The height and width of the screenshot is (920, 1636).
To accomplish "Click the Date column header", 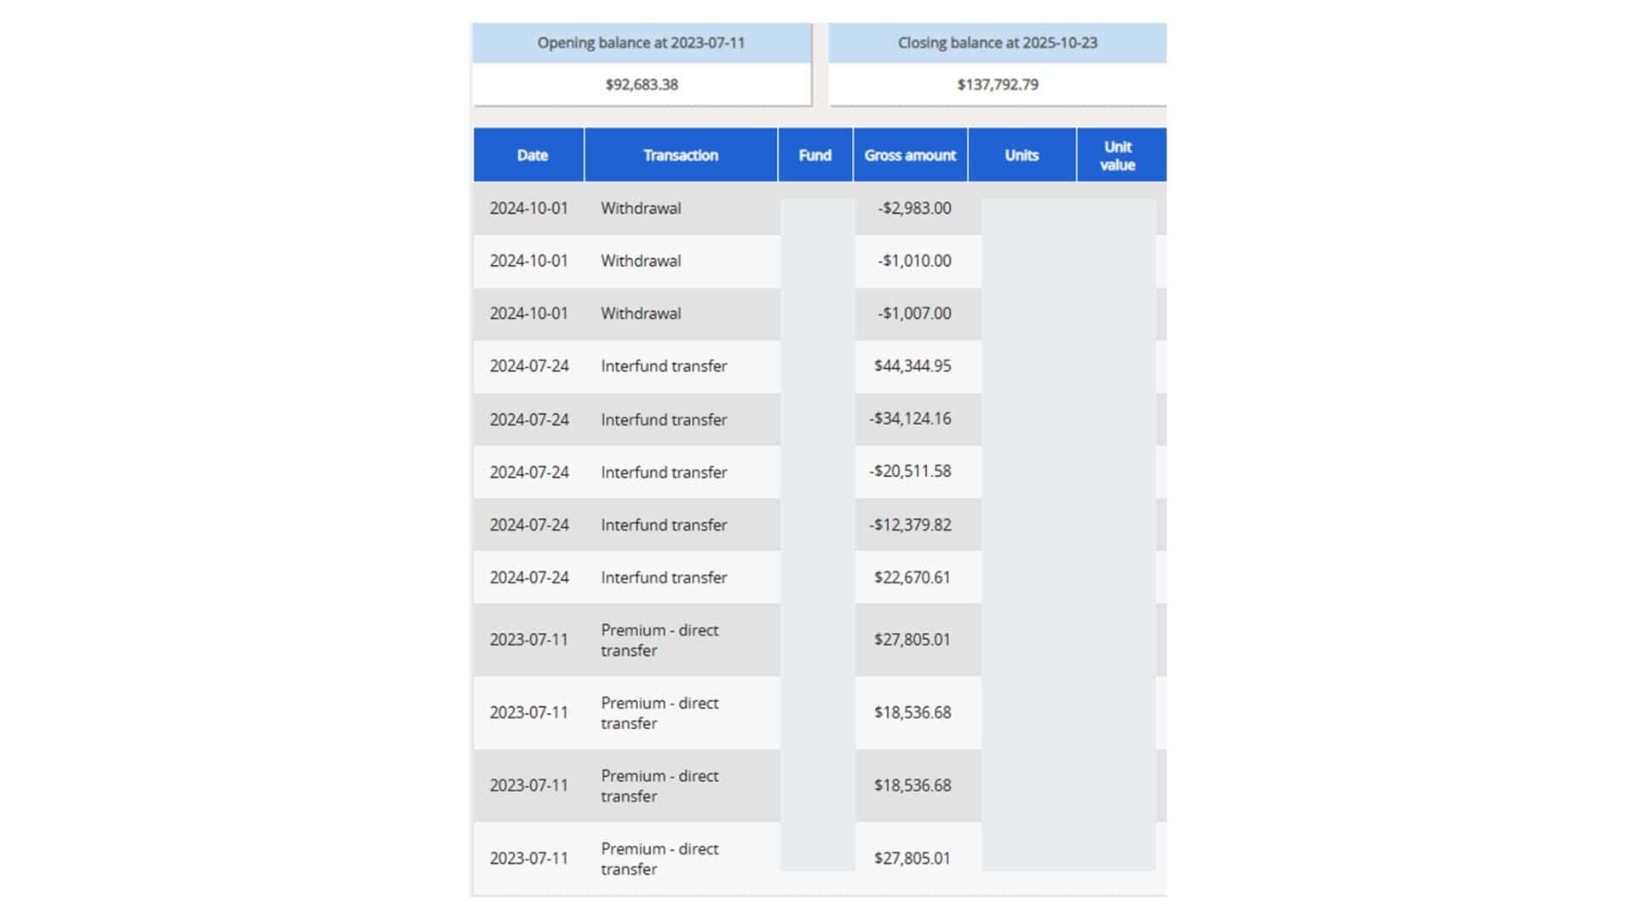I will click(532, 155).
